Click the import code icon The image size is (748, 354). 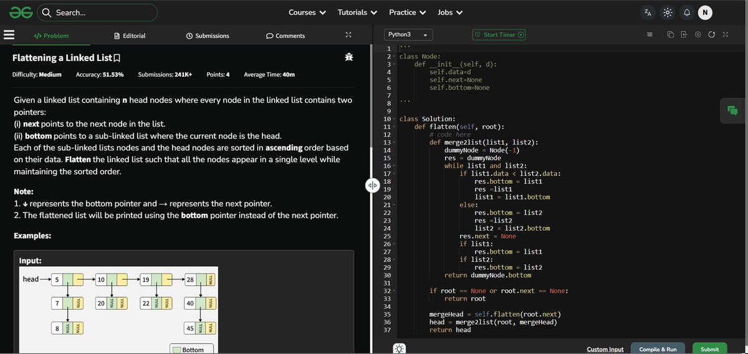point(684,34)
